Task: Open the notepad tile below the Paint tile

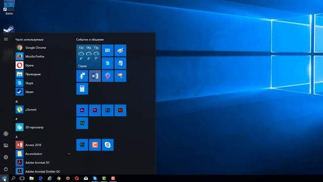Action: tap(120, 63)
